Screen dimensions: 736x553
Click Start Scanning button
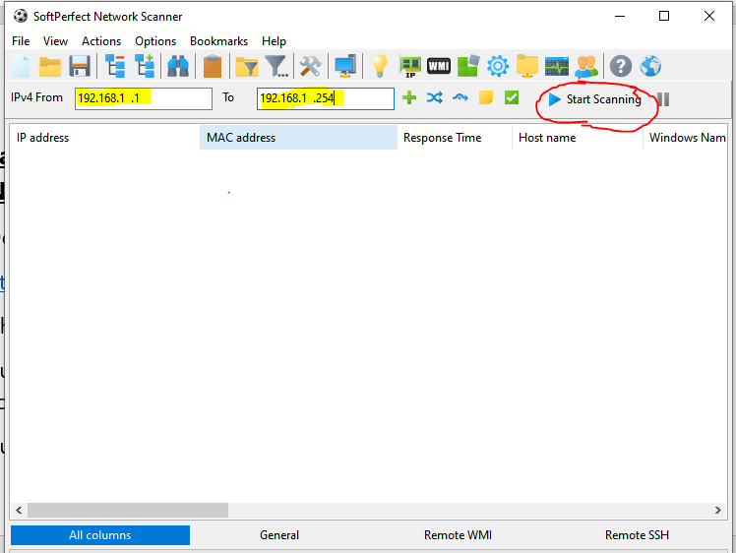595,99
